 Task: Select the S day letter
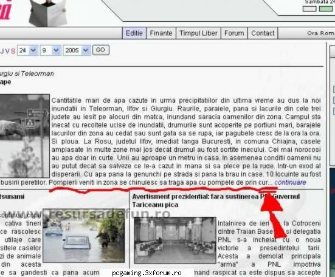click(13, 51)
